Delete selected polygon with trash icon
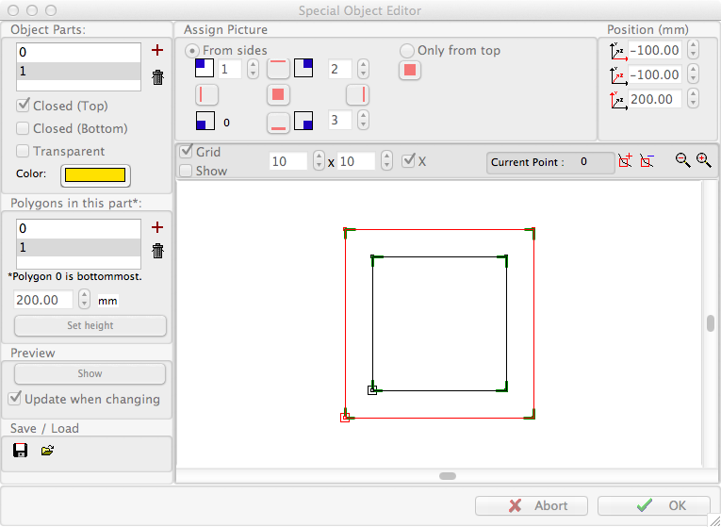This screenshot has height=527, width=721. [157, 251]
